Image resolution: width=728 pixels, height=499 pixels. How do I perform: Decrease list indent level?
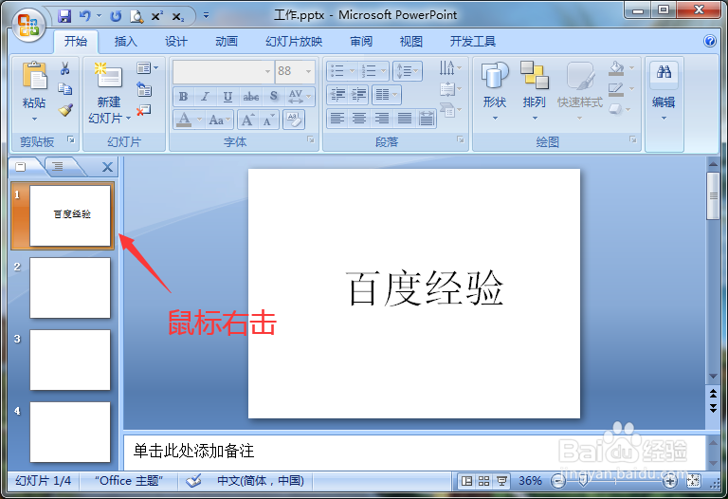pos(337,95)
